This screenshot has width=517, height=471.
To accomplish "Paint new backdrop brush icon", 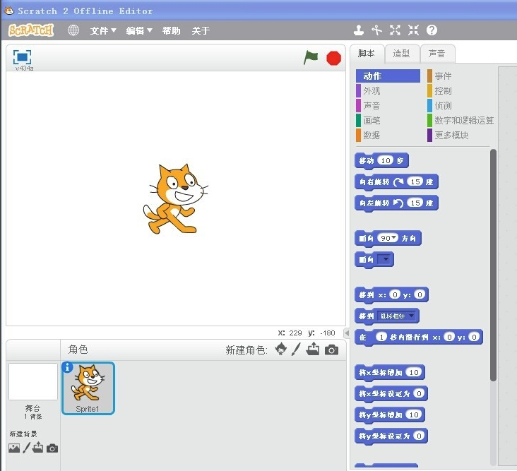I will (x=26, y=448).
